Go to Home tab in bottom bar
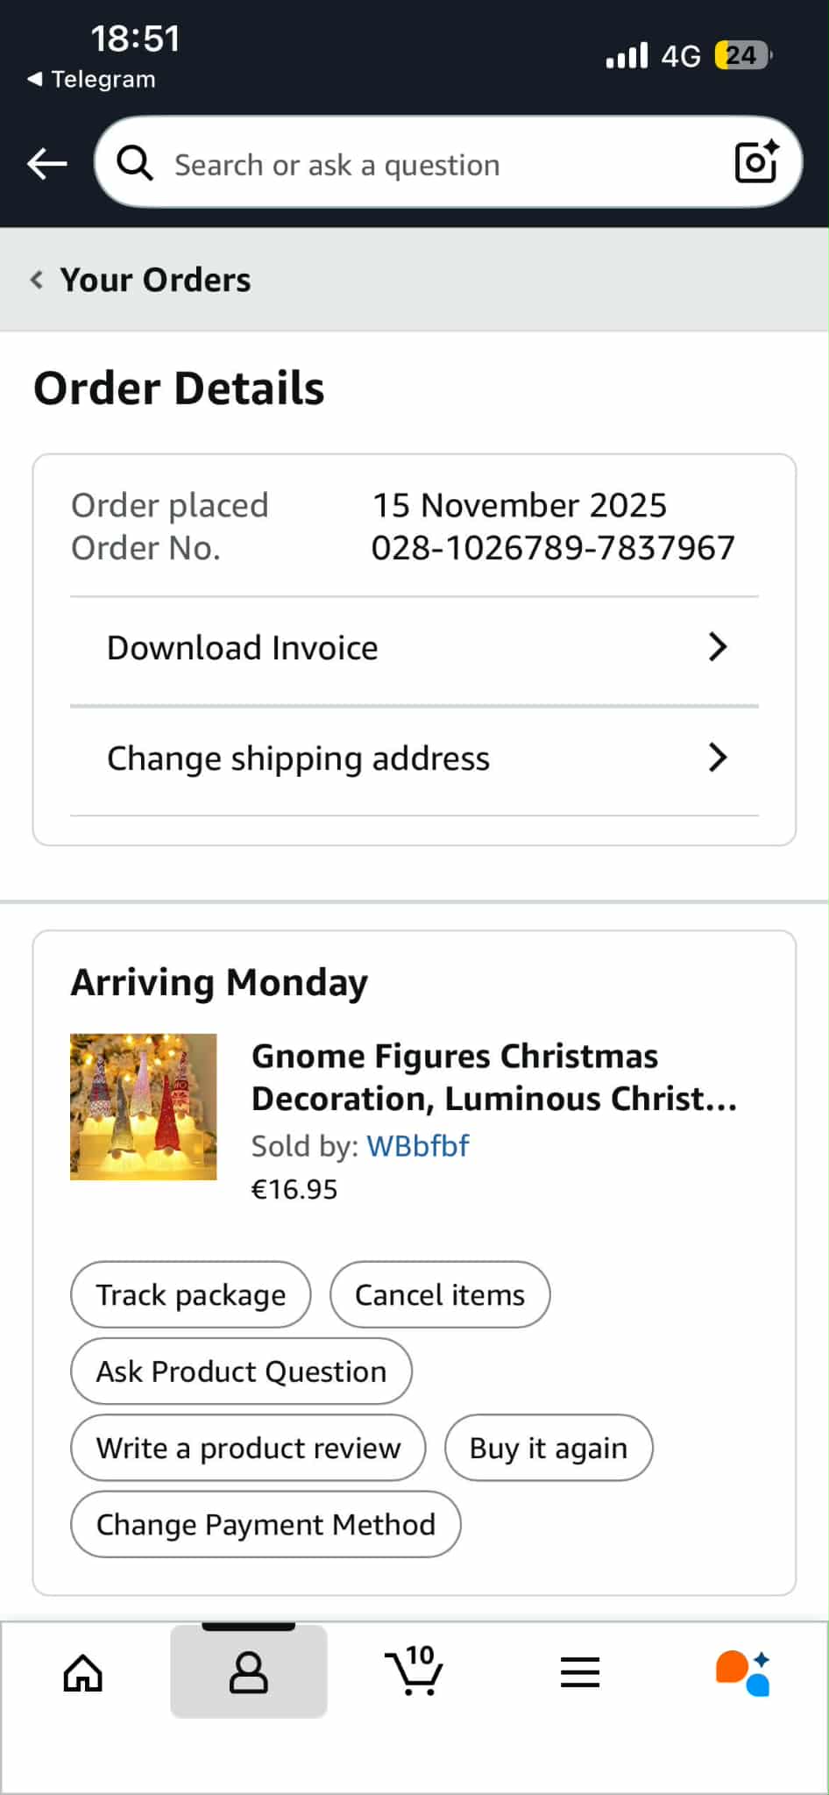Screen dimensions: 829x1795 click(x=83, y=1672)
